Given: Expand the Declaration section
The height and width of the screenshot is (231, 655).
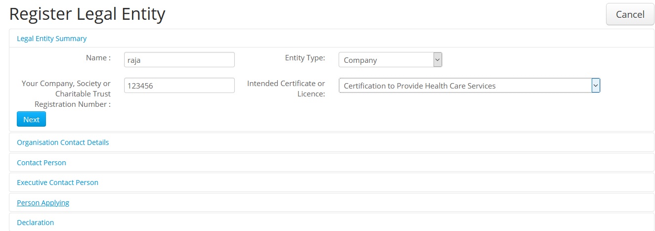Looking at the screenshot, I should [35, 223].
